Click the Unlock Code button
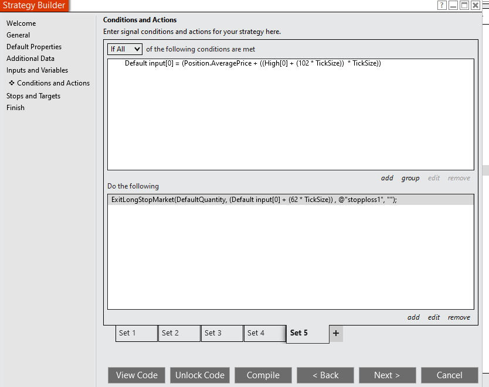 pyautogui.click(x=200, y=375)
